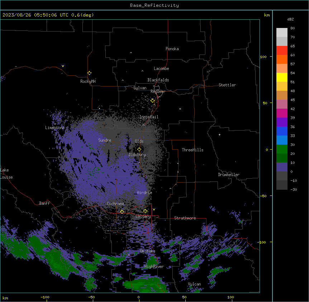Click the 0 tick on the bottom axis

pos(138,297)
